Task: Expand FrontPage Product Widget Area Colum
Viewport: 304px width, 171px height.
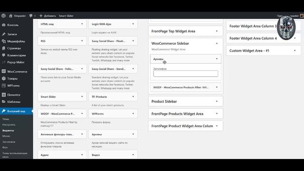Action: click(x=217, y=126)
